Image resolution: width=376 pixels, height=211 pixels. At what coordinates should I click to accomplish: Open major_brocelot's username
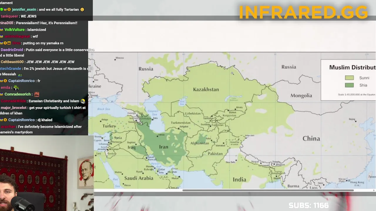click(14, 108)
